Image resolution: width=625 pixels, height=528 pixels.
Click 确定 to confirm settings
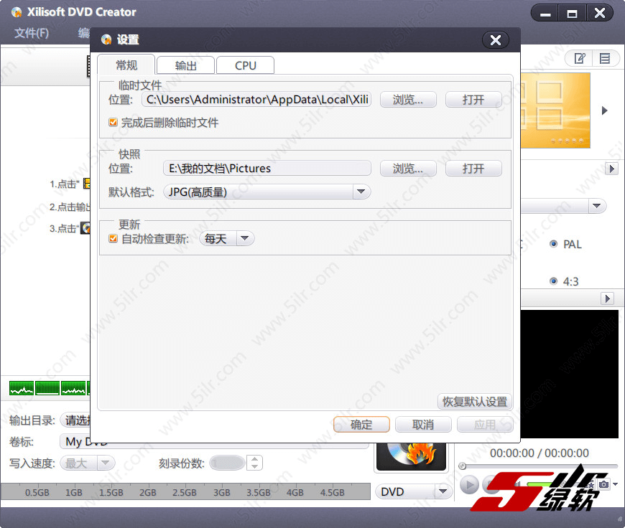[361, 425]
